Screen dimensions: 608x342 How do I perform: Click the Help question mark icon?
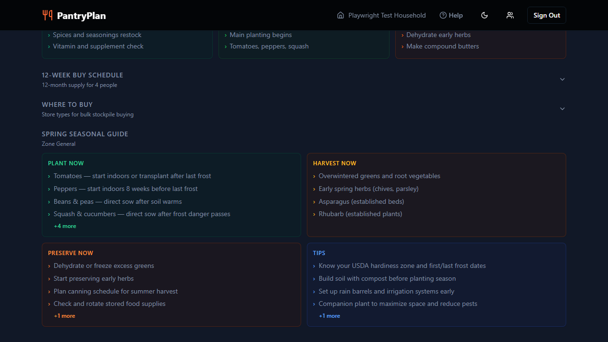pyautogui.click(x=443, y=15)
